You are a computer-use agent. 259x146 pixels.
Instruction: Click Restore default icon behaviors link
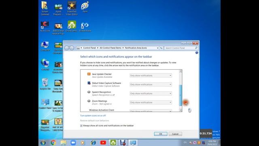[x=94, y=120]
